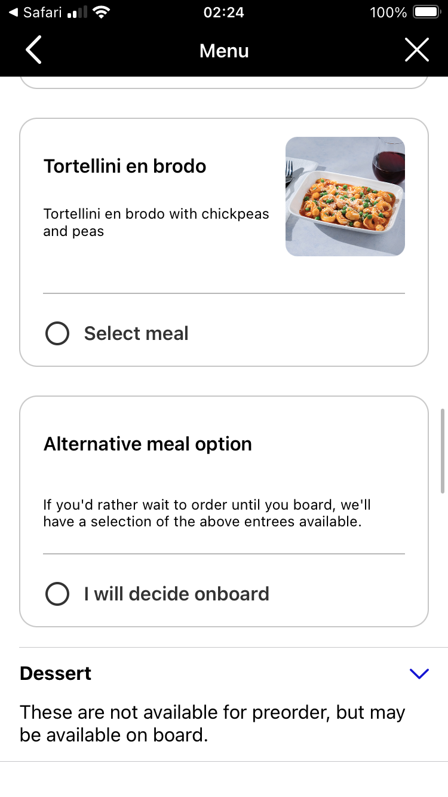Tap the "Tortellini en brodo" heading

125,166
